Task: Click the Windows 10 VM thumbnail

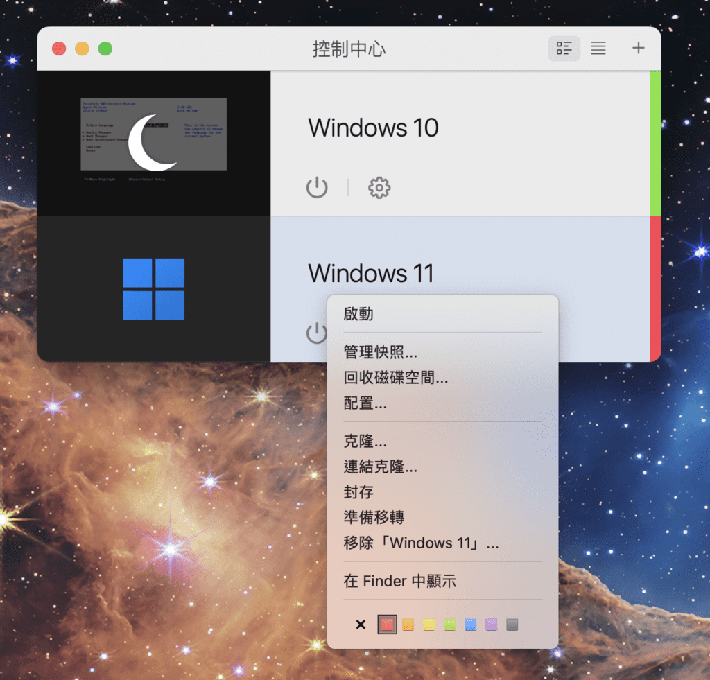Action: pos(153,143)
